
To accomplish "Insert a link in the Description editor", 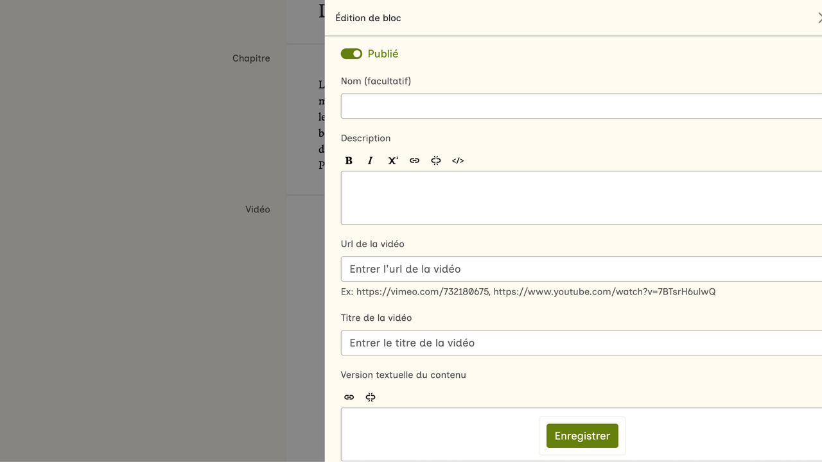I will click(414, 160).
